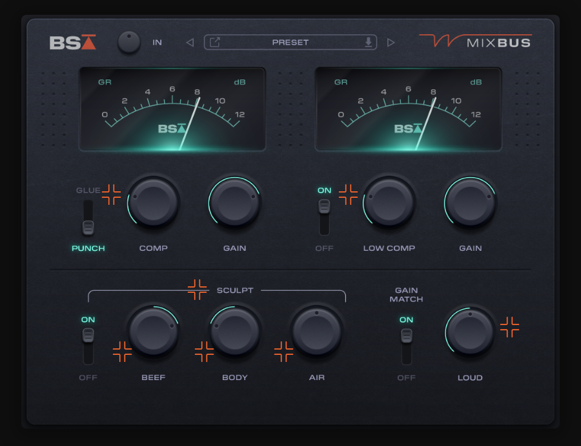
Task: Click the COMP knob
Action: coord(154,202)
